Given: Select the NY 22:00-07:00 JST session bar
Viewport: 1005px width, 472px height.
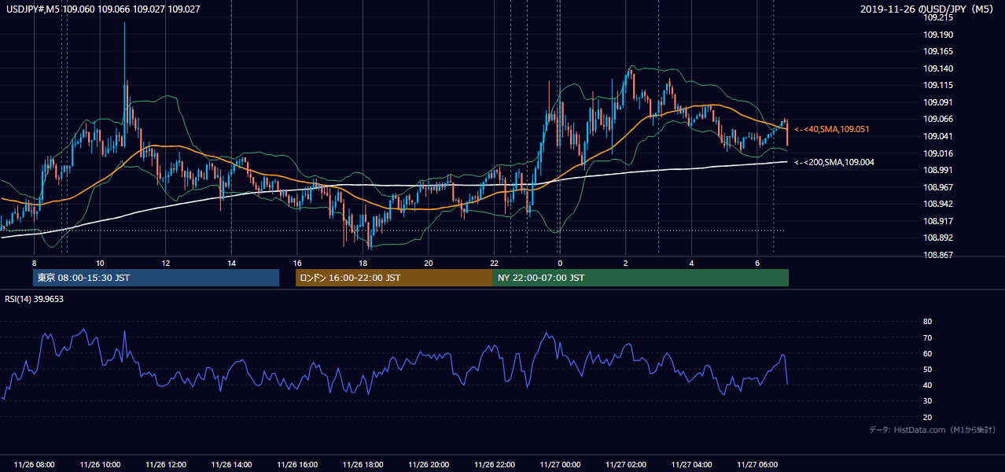Looking at the screenshot, I should tap(640, 278).
